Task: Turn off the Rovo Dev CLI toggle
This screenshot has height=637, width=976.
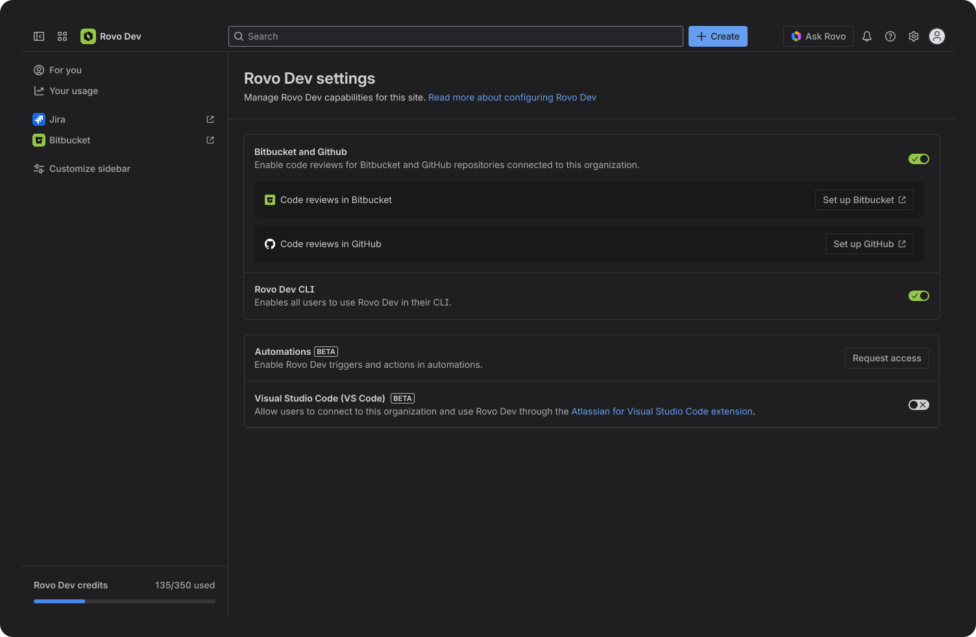Action: coord(919,296)
